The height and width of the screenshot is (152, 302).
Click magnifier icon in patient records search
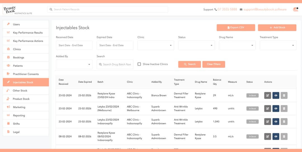[x=51, y=9]
